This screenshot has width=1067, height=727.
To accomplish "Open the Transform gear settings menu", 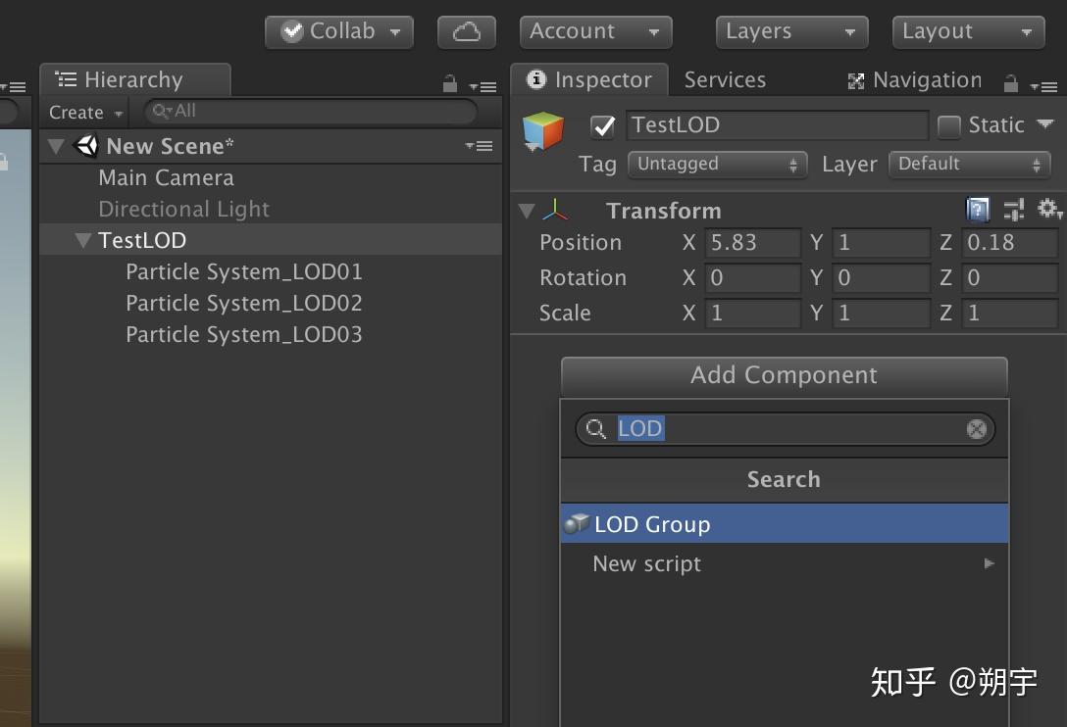I will coord(1048,209).
